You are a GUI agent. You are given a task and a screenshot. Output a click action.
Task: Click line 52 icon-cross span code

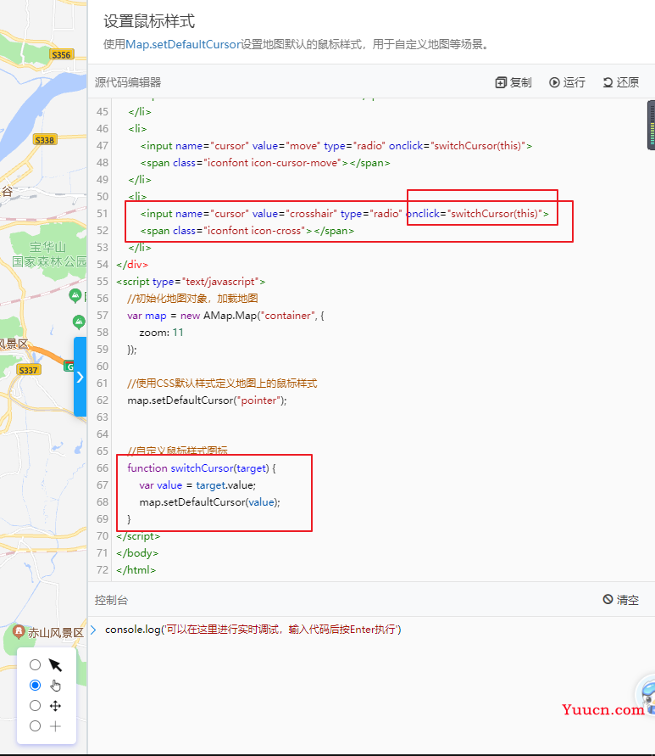click(247, 231)
